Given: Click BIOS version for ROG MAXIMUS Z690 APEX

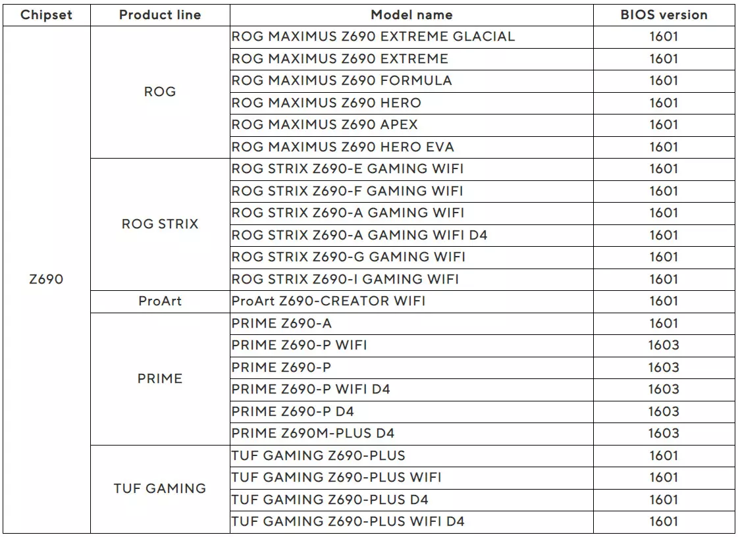Looking at the screenshot, I should click(664, 125).
